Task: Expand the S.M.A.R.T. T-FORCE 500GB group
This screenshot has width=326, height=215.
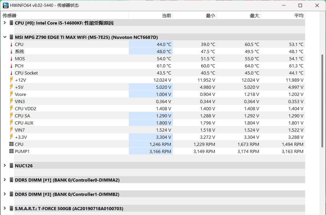Action: tap(5, 208)
